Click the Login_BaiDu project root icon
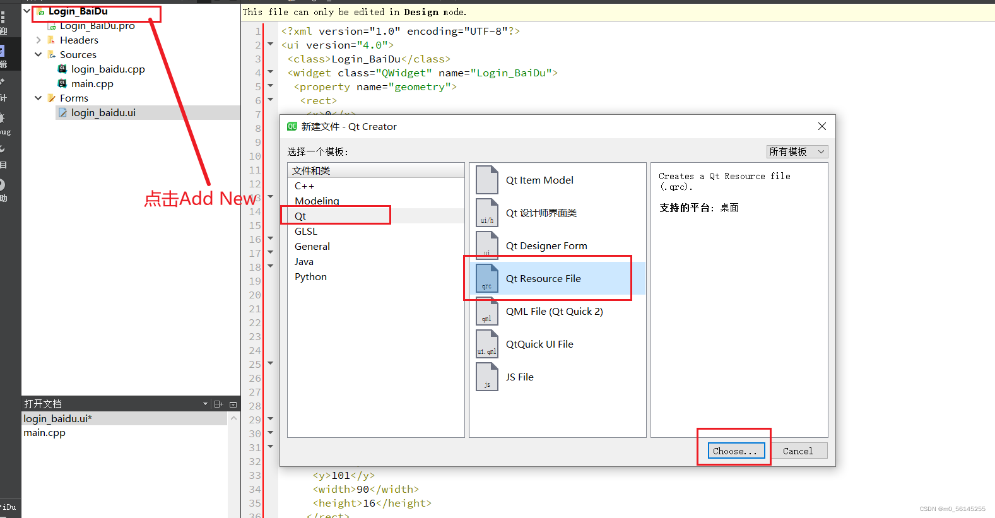 [x=40, y=11]
